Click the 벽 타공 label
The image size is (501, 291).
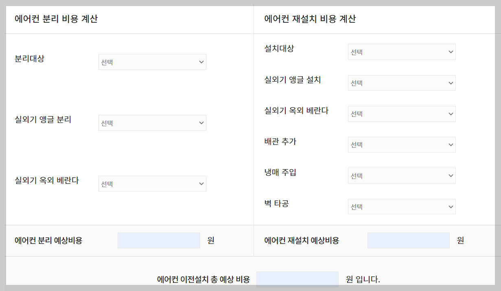click(276, 204)
